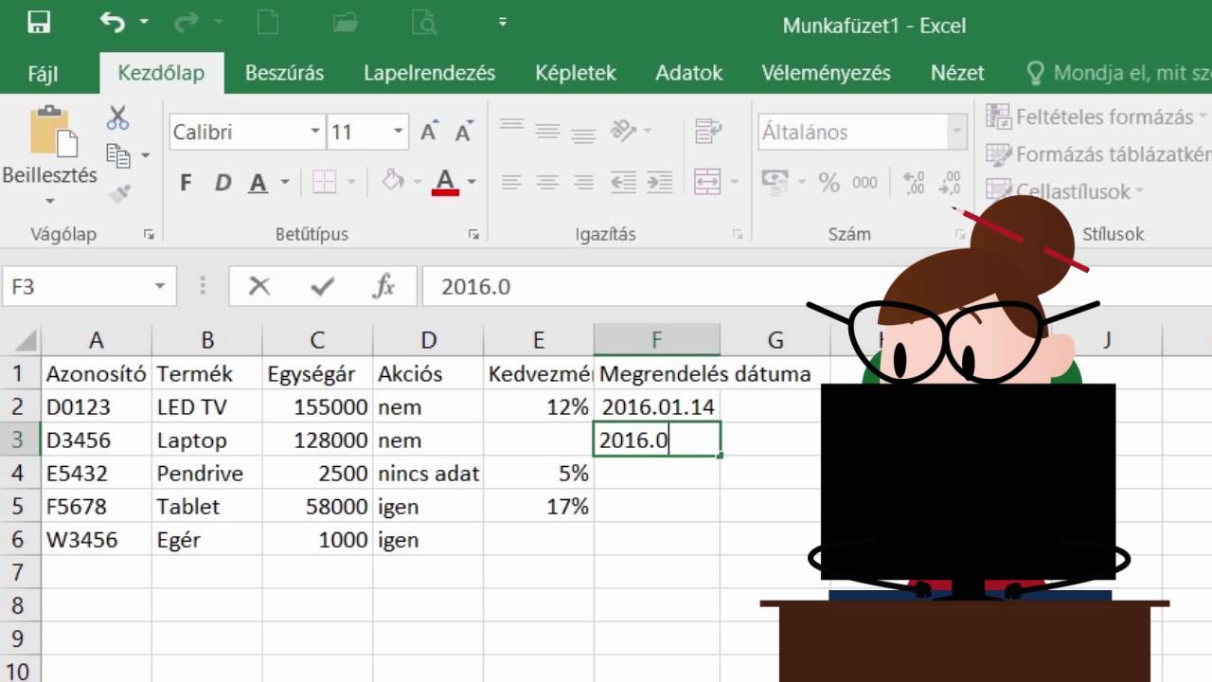Click the Undo arrow icon

(x=112, y=23)
